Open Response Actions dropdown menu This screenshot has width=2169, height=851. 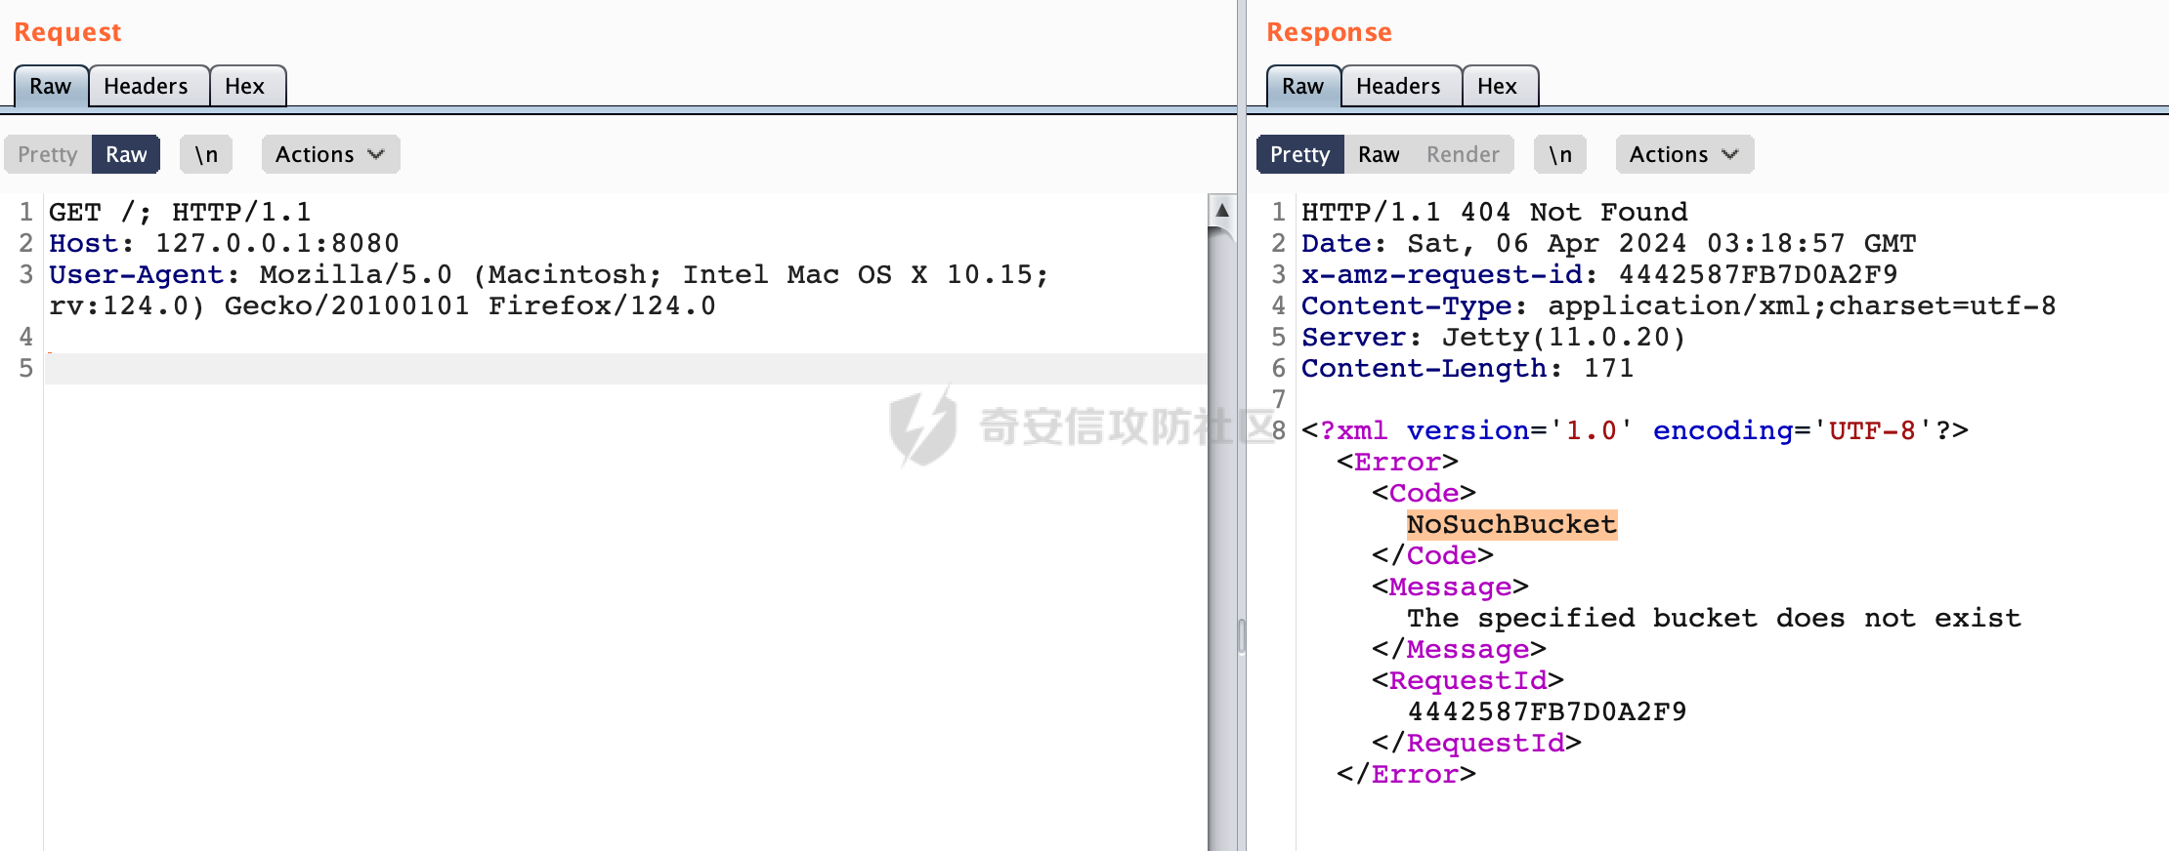click(1684, 154)
